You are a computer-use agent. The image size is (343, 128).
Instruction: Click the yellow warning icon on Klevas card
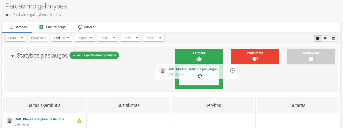(x=79, y=121)
